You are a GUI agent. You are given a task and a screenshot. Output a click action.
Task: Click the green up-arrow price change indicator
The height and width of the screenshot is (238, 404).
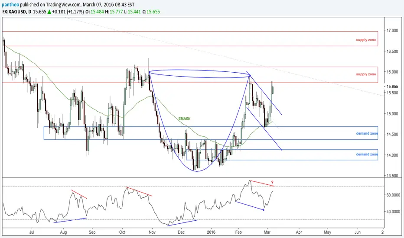coord(49,12)
